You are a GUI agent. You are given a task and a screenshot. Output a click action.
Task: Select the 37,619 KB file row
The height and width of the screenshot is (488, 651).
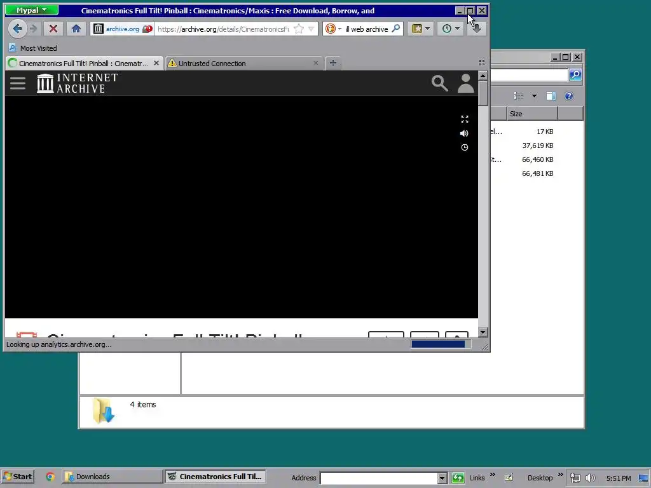point(537,146)
